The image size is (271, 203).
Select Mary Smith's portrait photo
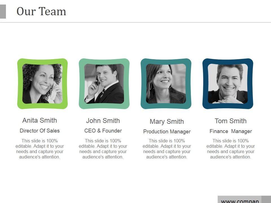click(166, 84)
